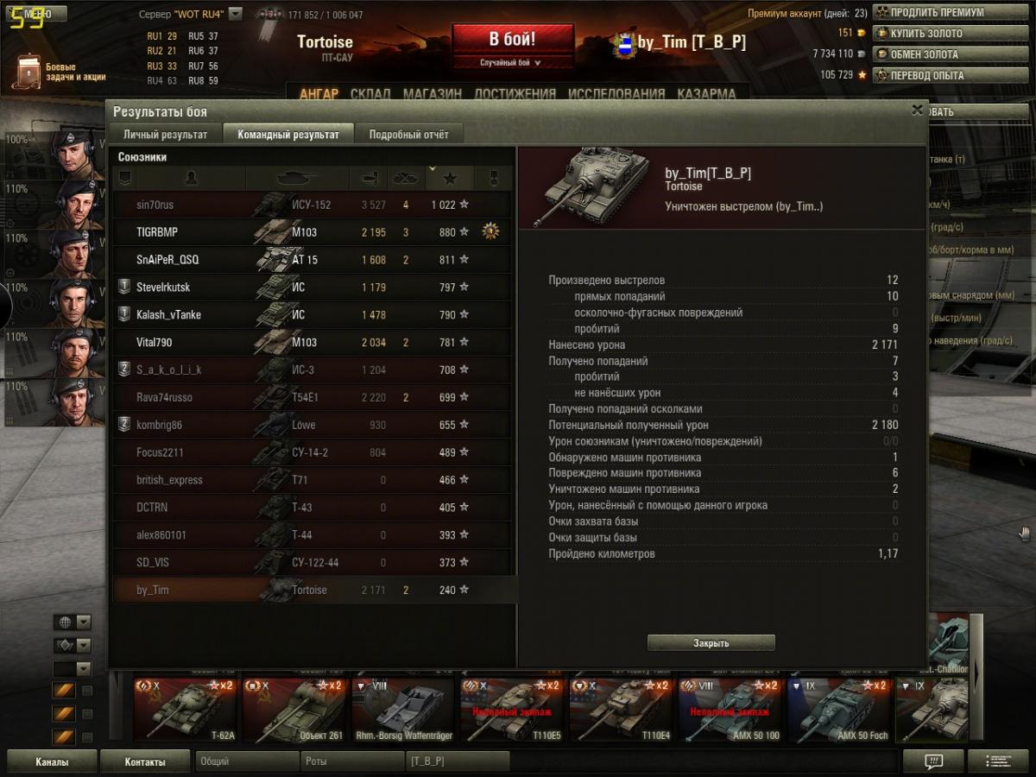Click third orange consumable slot icon
This screenshot has height=777, width=1036.
[64, 736]
